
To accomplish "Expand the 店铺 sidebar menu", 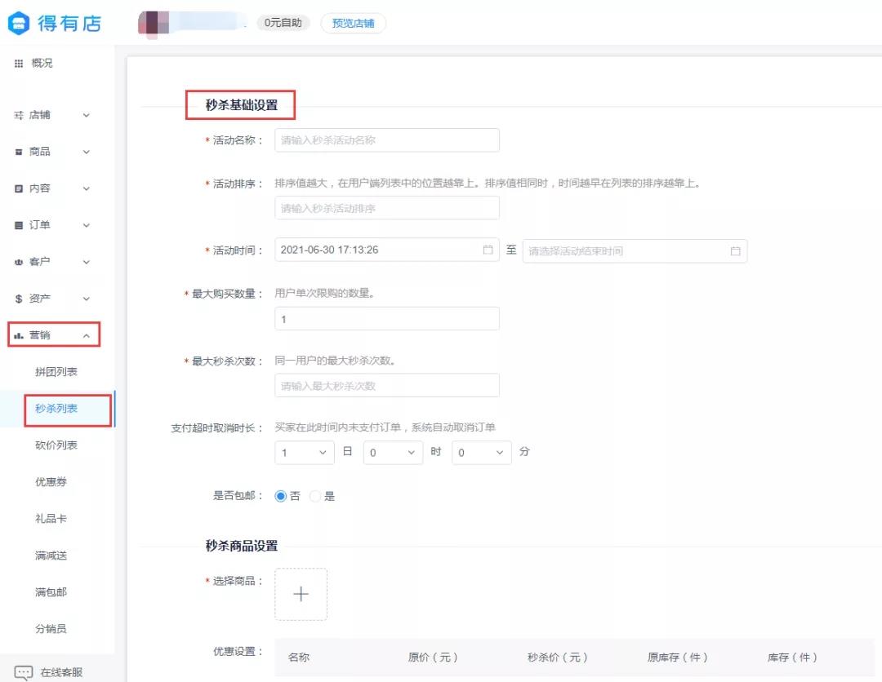I will [x=51, y=115].
